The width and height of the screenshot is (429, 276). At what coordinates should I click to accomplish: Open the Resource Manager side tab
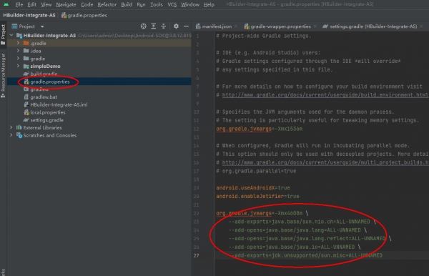click(4, 75)
